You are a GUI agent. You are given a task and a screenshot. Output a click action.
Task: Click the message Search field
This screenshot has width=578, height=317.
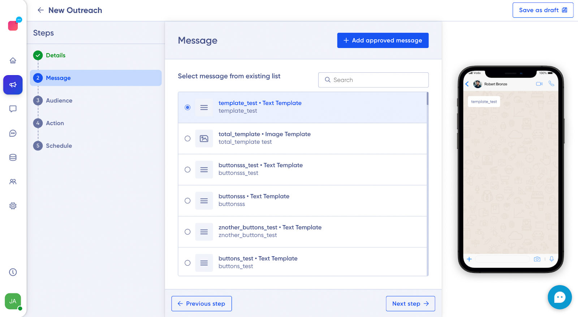click(x=374, y=80)
